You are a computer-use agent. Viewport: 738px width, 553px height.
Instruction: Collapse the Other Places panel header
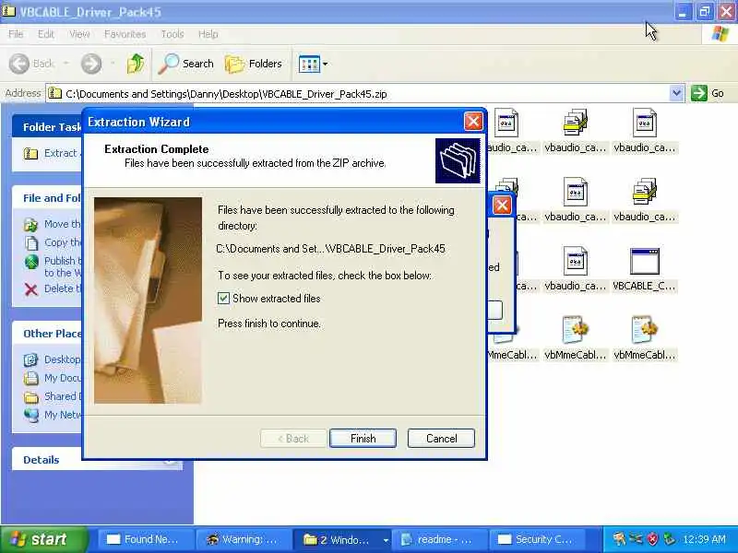coord(47,334)
